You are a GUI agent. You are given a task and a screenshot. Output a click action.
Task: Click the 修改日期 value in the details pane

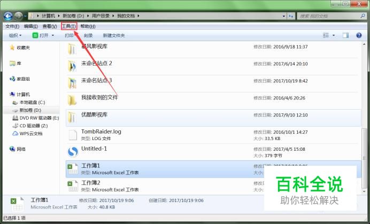coord(117,200)
